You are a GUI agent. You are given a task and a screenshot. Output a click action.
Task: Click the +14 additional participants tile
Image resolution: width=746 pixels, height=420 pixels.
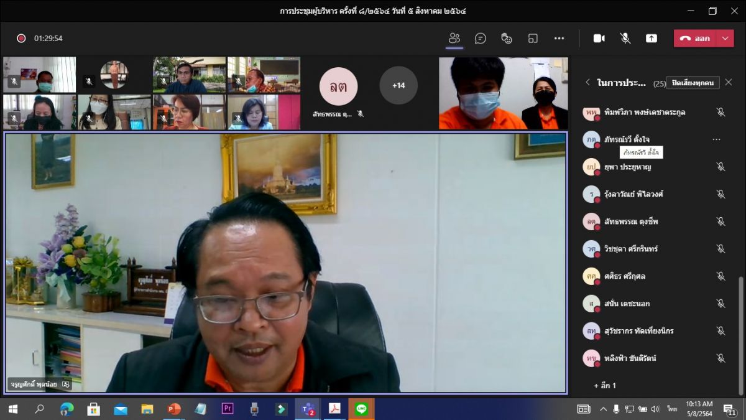398,85
